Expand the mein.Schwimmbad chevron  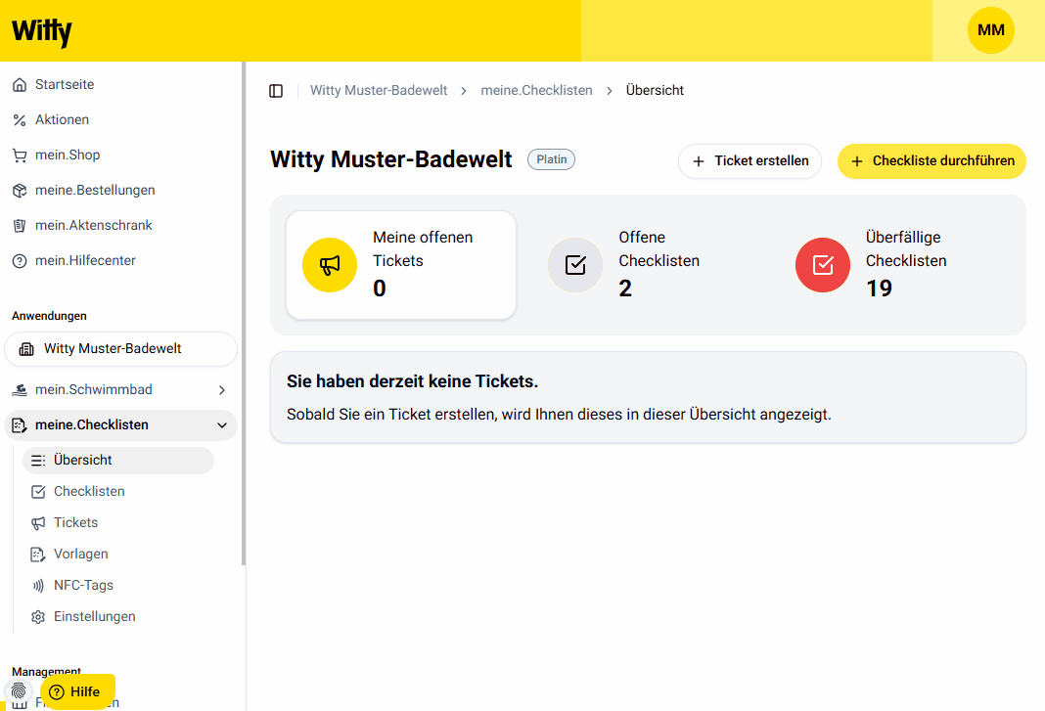tap(222, 390)
